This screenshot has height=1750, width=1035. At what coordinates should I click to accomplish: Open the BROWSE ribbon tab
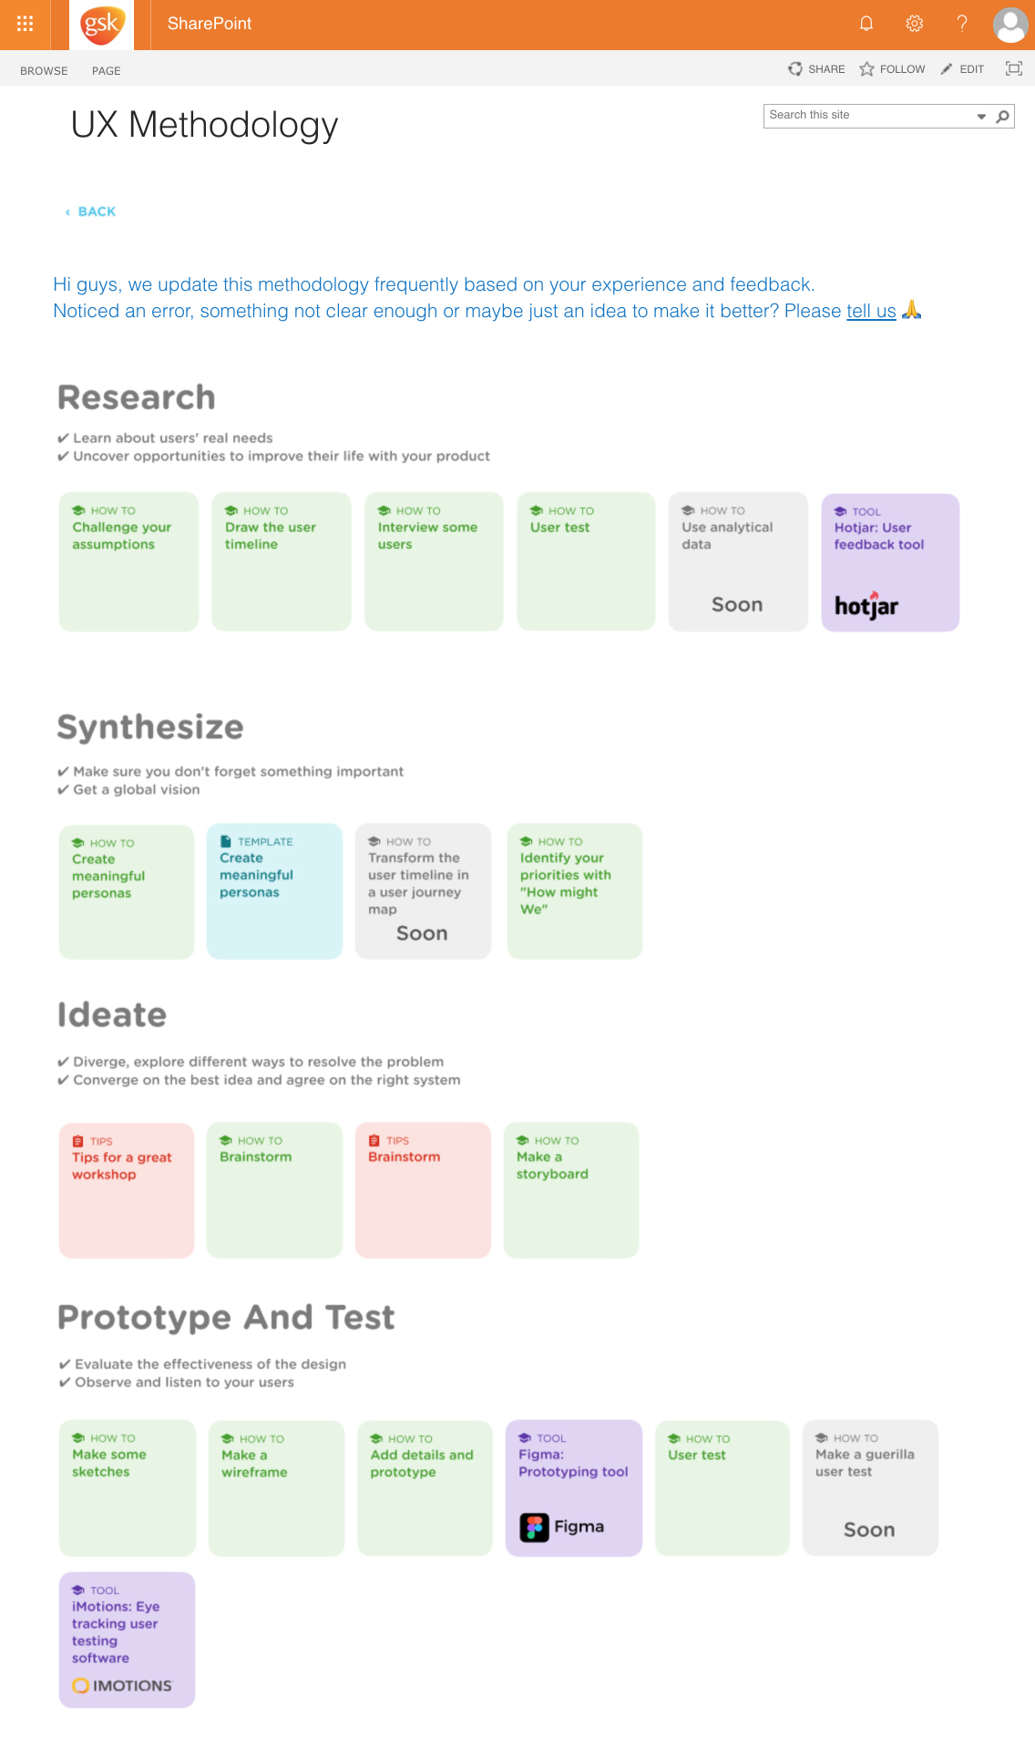coord(44,71)
